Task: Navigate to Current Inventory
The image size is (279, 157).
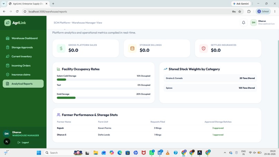Action: (23, 56)
